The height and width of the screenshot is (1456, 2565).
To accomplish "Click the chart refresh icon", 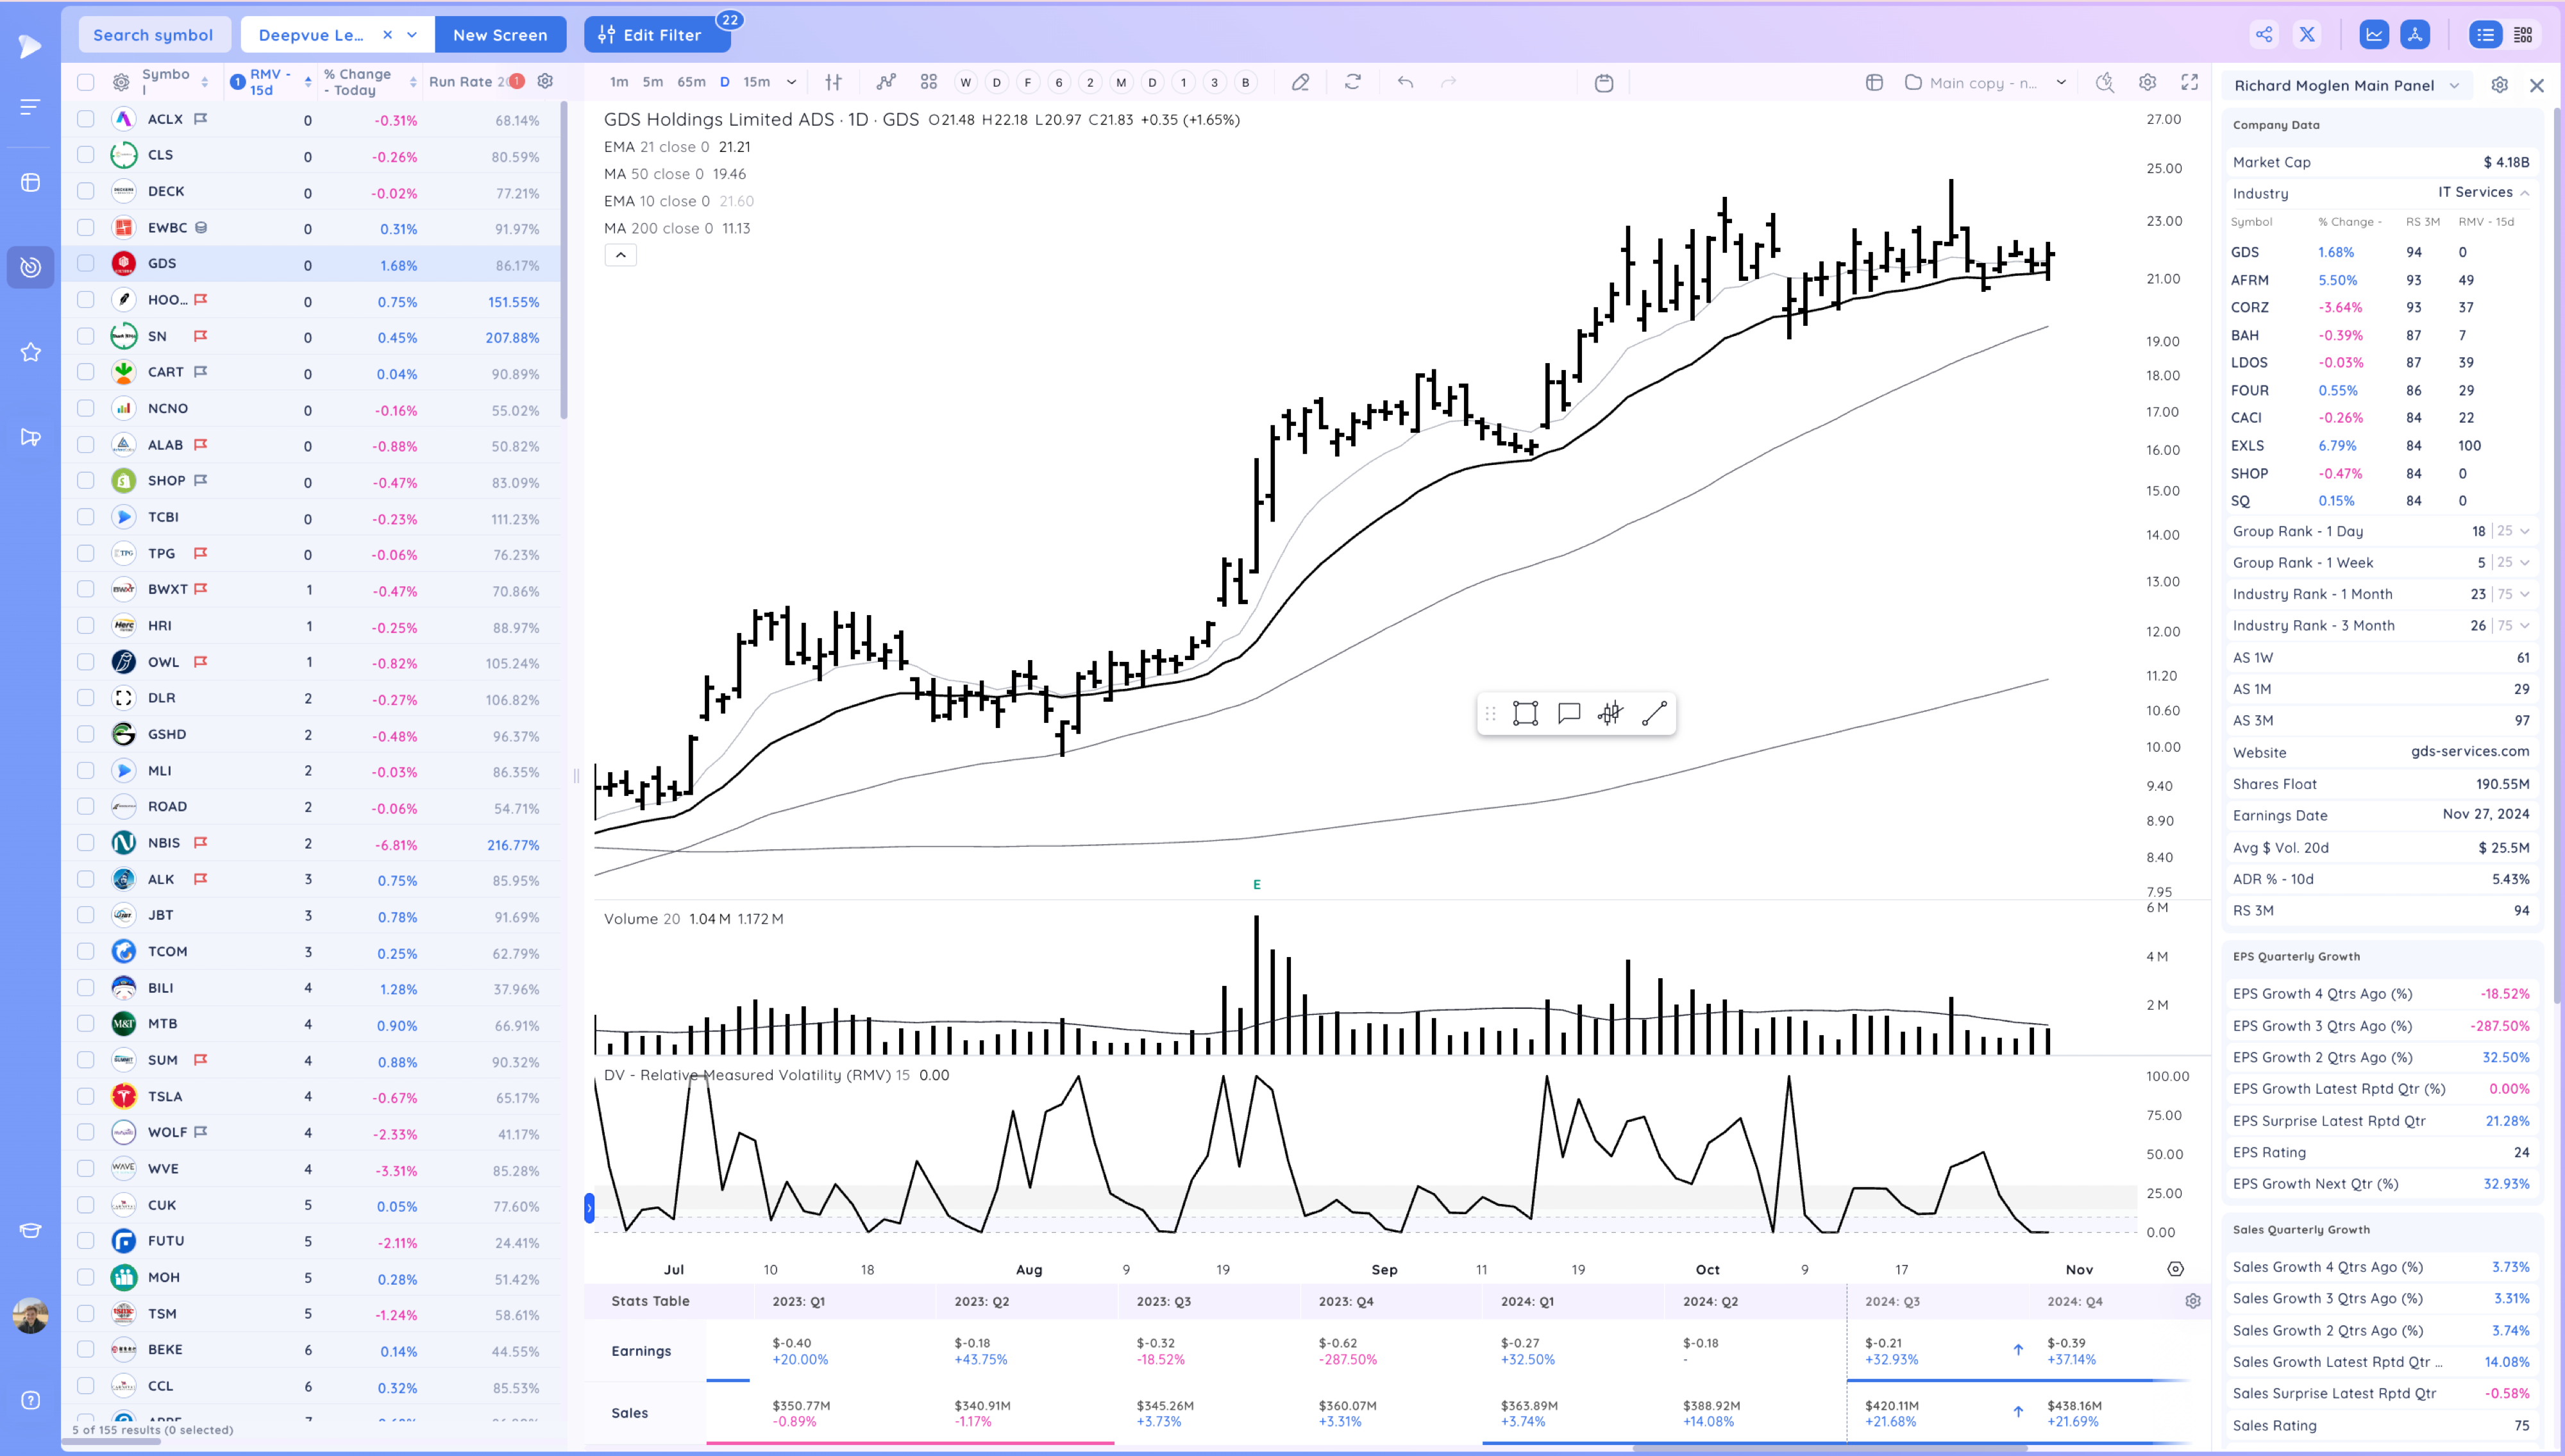I will click(x=1352, y=83).
